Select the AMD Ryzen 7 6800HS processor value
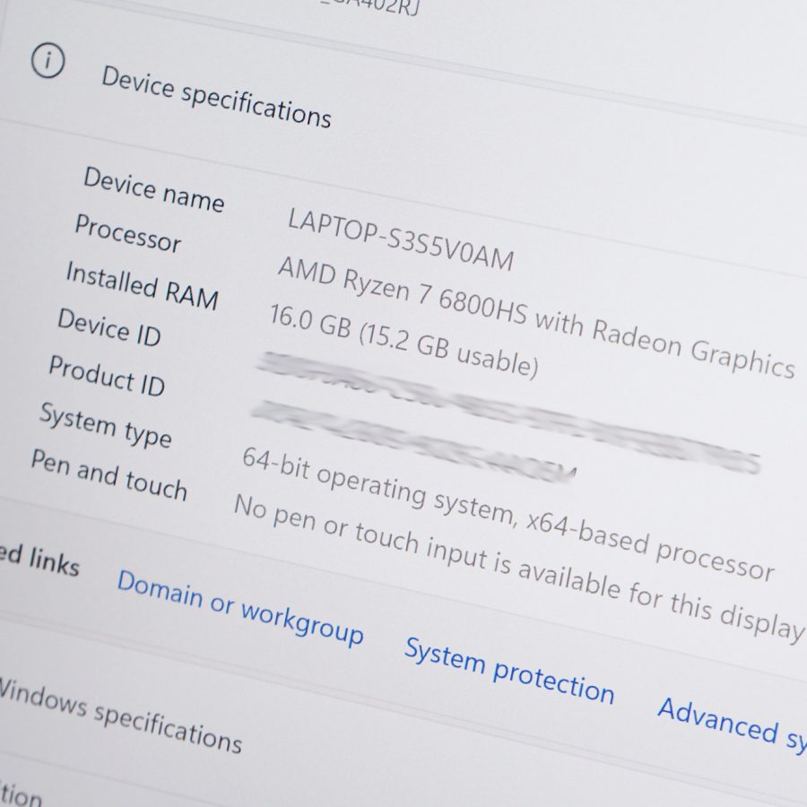 pyautogui.click(x=536, y=317)
